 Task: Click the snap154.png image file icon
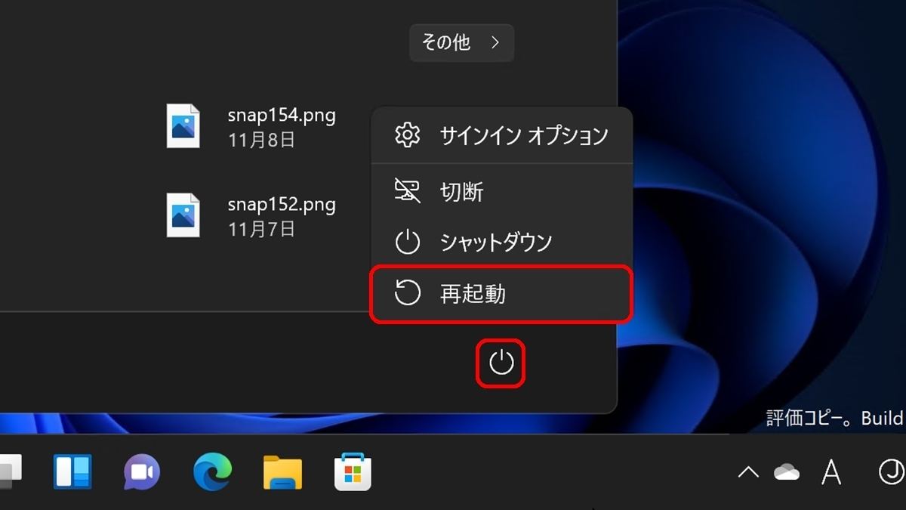(183, 126)
